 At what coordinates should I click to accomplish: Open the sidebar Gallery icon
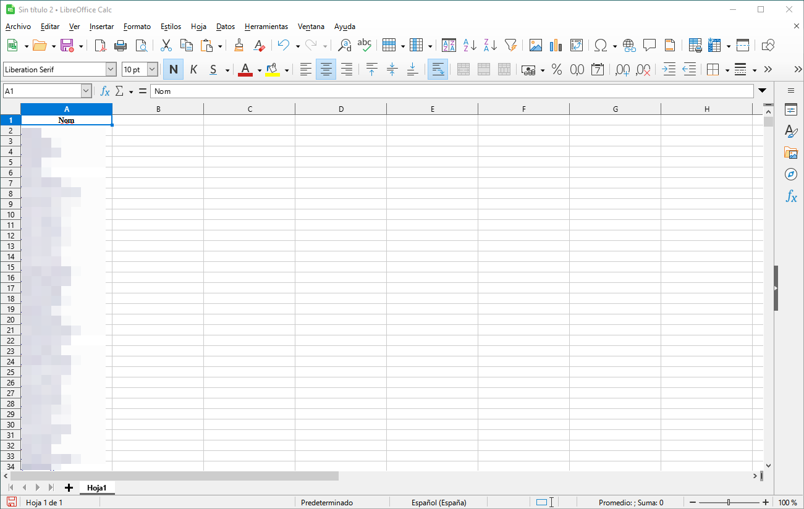(x=791, y=153)
